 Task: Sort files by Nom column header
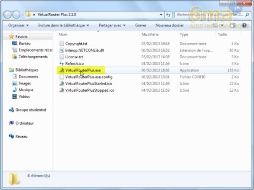(63, 34)
